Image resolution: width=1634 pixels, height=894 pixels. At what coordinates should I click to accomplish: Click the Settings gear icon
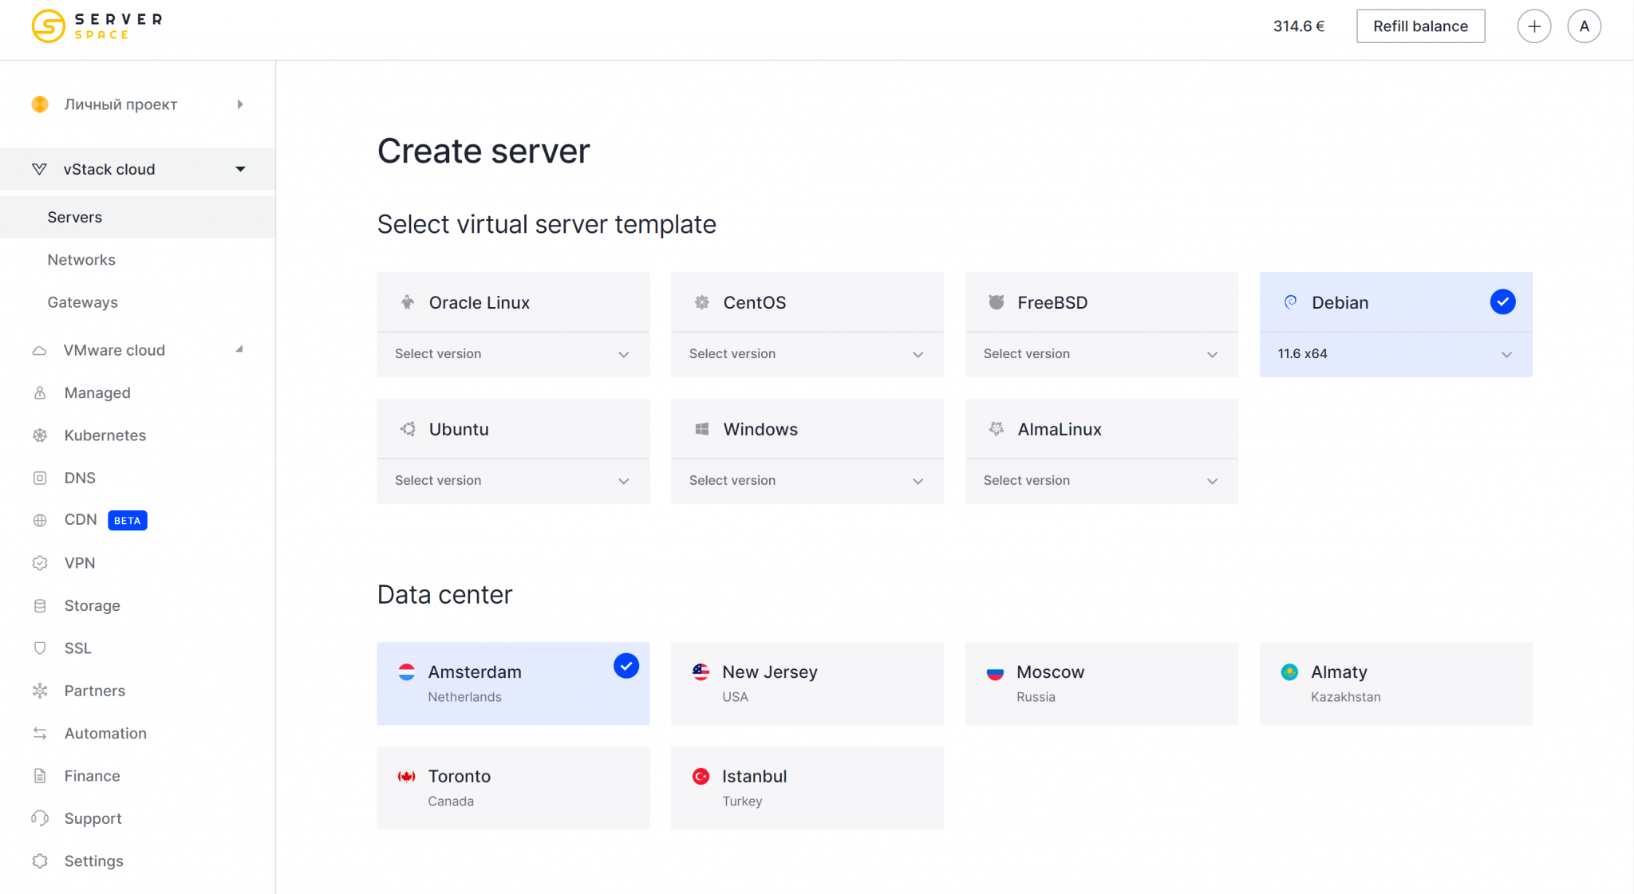click(x=40, y=861)
